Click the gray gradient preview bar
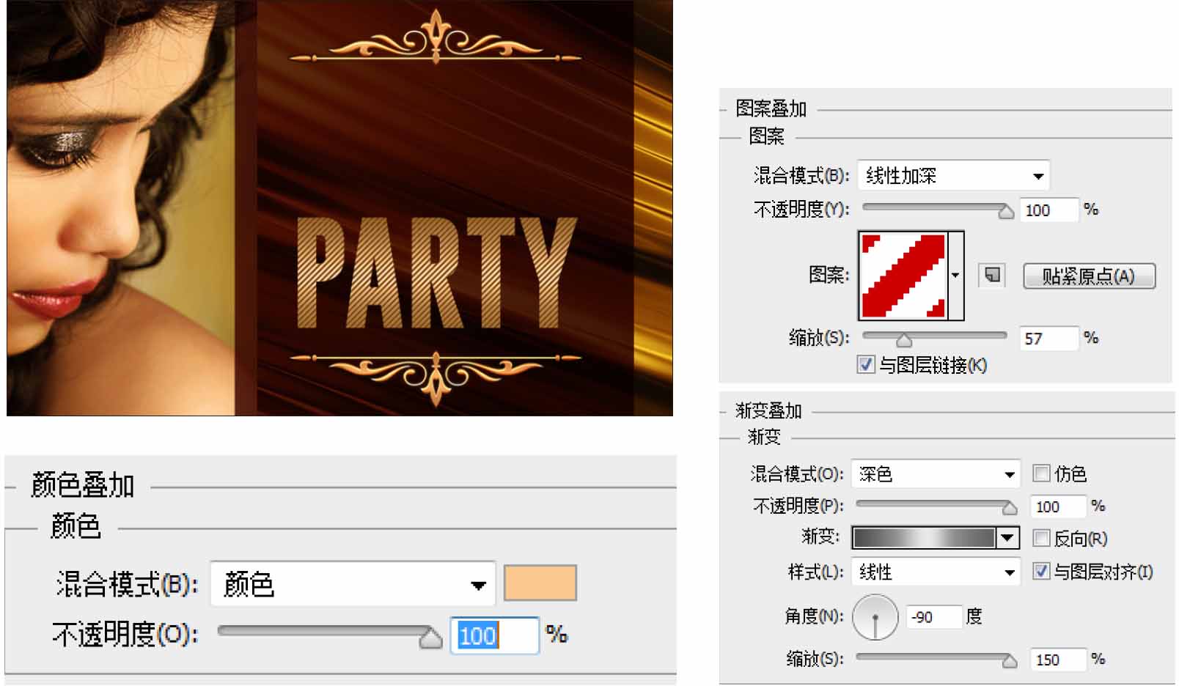 click(924, 538)
